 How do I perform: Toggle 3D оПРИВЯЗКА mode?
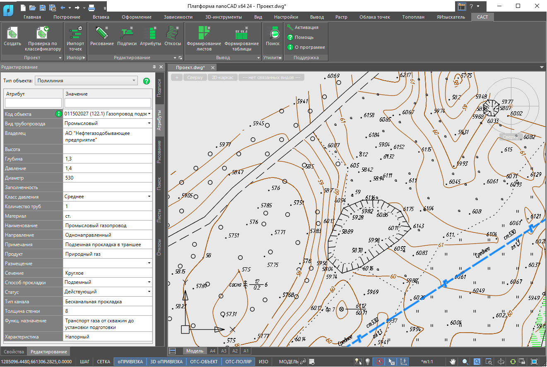click(166, 362)
